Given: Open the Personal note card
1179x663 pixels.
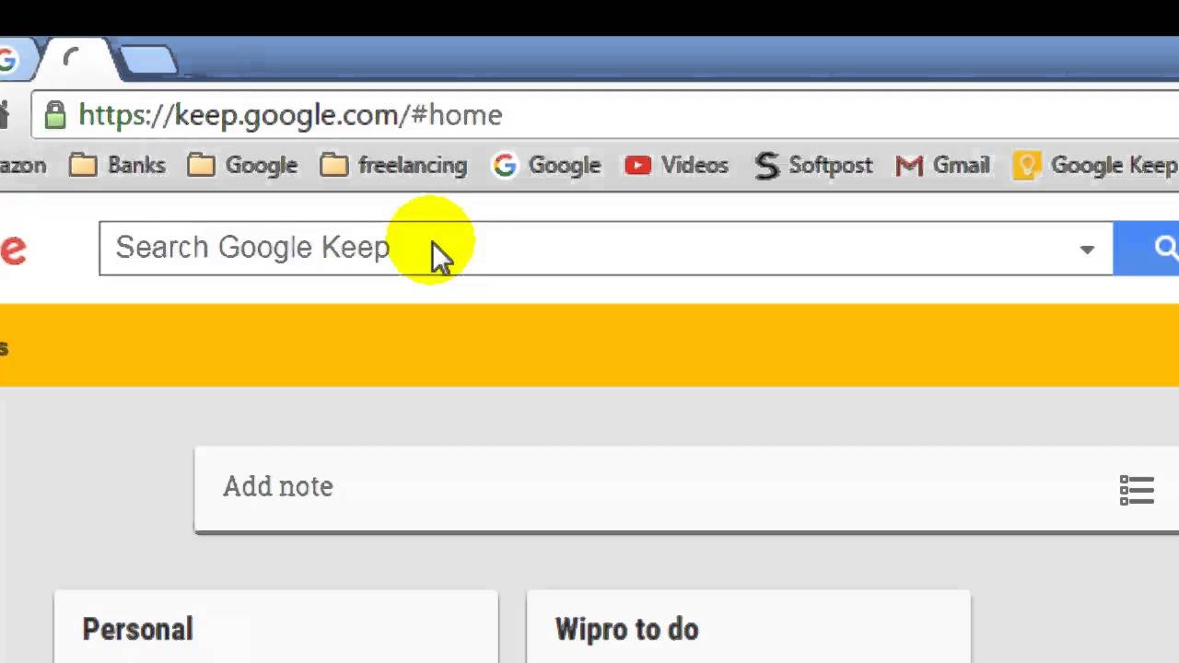Looking at the screenshot, I should (x=276, y=628).
